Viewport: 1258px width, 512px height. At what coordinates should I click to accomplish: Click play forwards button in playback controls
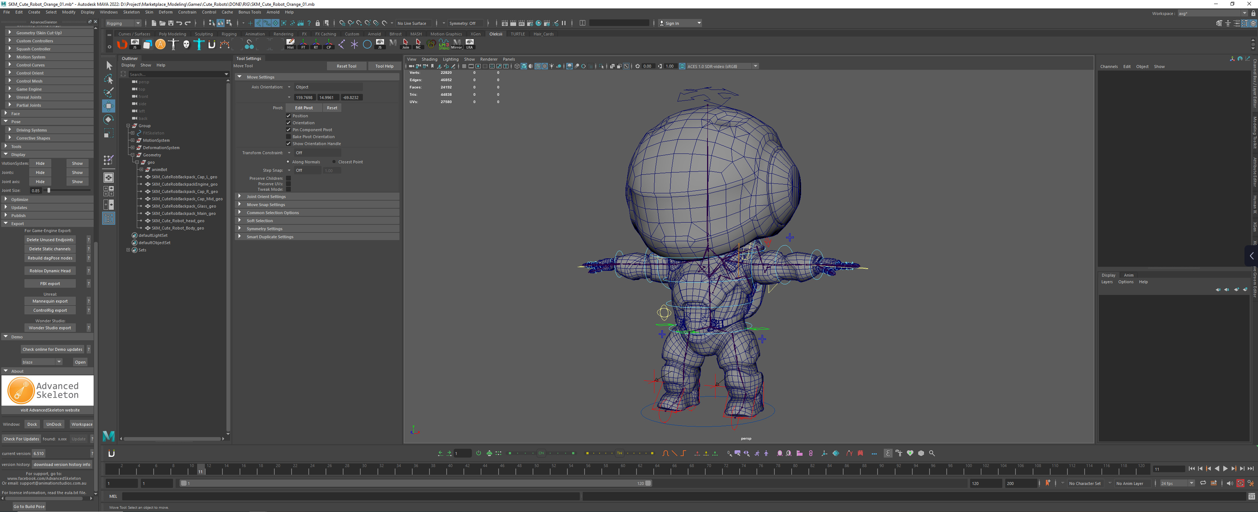click(x=1225, y=469)
